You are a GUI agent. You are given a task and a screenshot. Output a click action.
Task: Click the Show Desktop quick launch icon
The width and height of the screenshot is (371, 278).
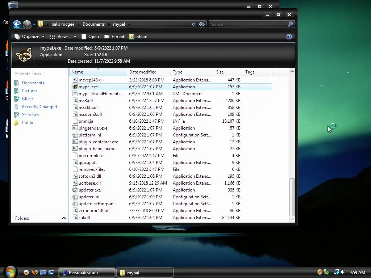coord(43,273)
